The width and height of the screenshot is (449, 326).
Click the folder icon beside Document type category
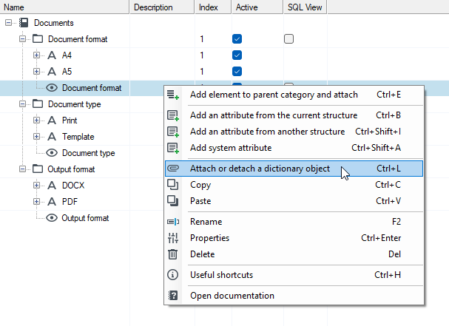38,104
